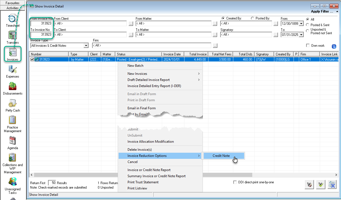
Task: Choose the Posted & Sent option
Action: 308,25
